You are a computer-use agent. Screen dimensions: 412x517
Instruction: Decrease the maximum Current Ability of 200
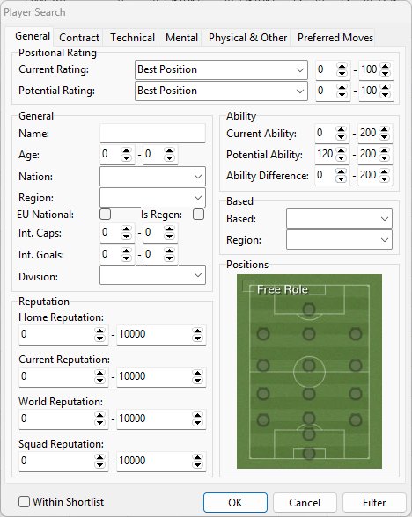(x=384, y=136)
